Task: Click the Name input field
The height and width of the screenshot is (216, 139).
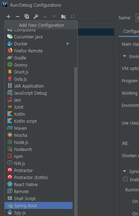Action: click(x=137, y=18)
